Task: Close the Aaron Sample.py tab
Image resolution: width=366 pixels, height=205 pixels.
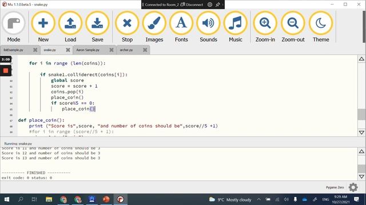Action: tap(112, 50)
